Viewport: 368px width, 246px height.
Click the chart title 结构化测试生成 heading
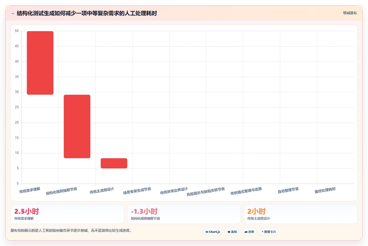coord(87,13)
